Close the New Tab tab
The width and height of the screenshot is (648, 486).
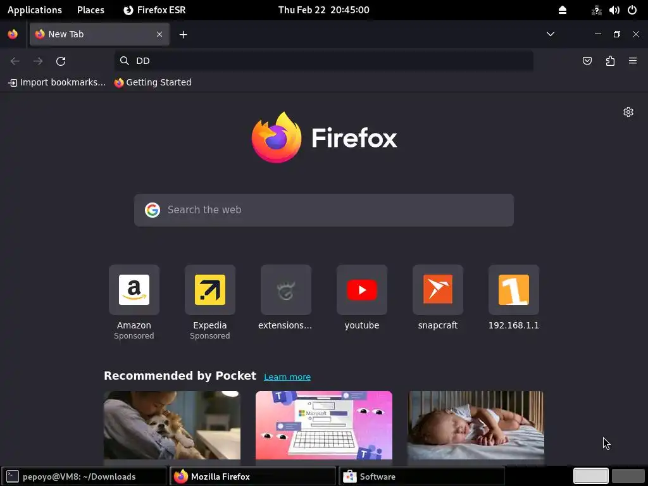[x=159, y=34]
